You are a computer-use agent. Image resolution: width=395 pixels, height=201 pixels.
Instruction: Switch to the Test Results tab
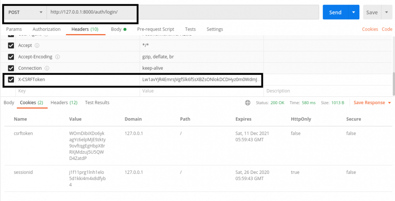pyautogui.click(x=97, y=103)
